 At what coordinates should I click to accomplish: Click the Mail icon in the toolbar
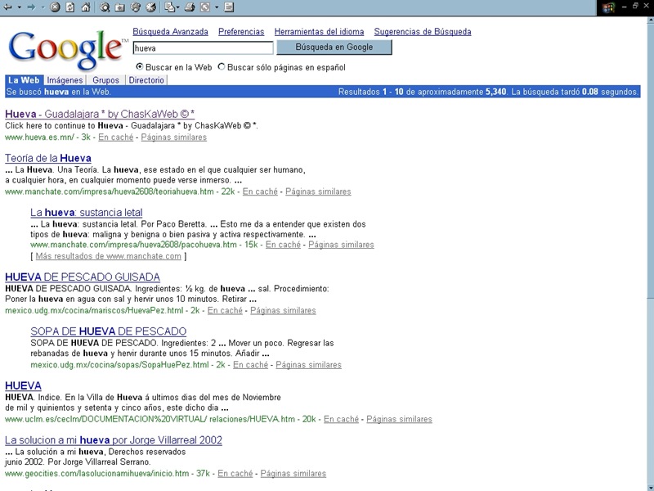tap(169, 7)
